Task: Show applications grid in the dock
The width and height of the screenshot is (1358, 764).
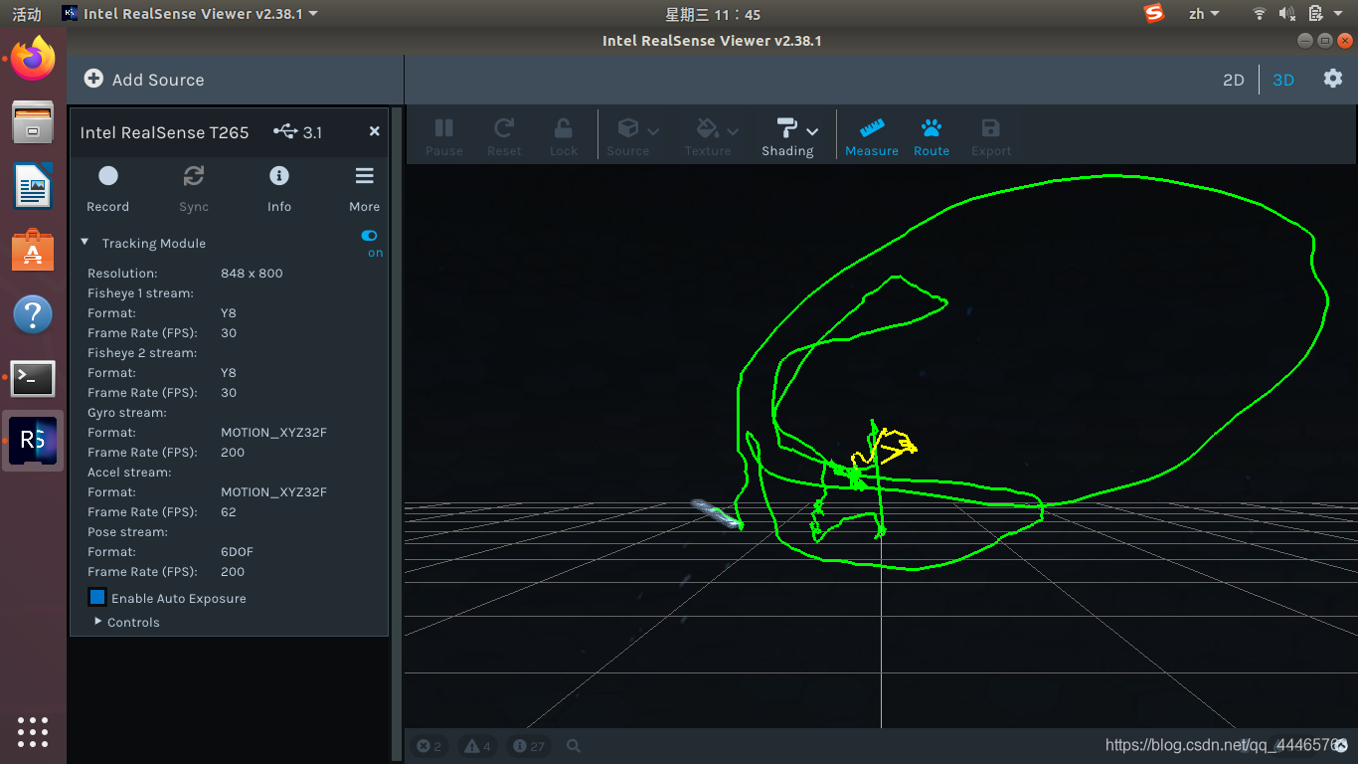Action: [x=33, y=731]
